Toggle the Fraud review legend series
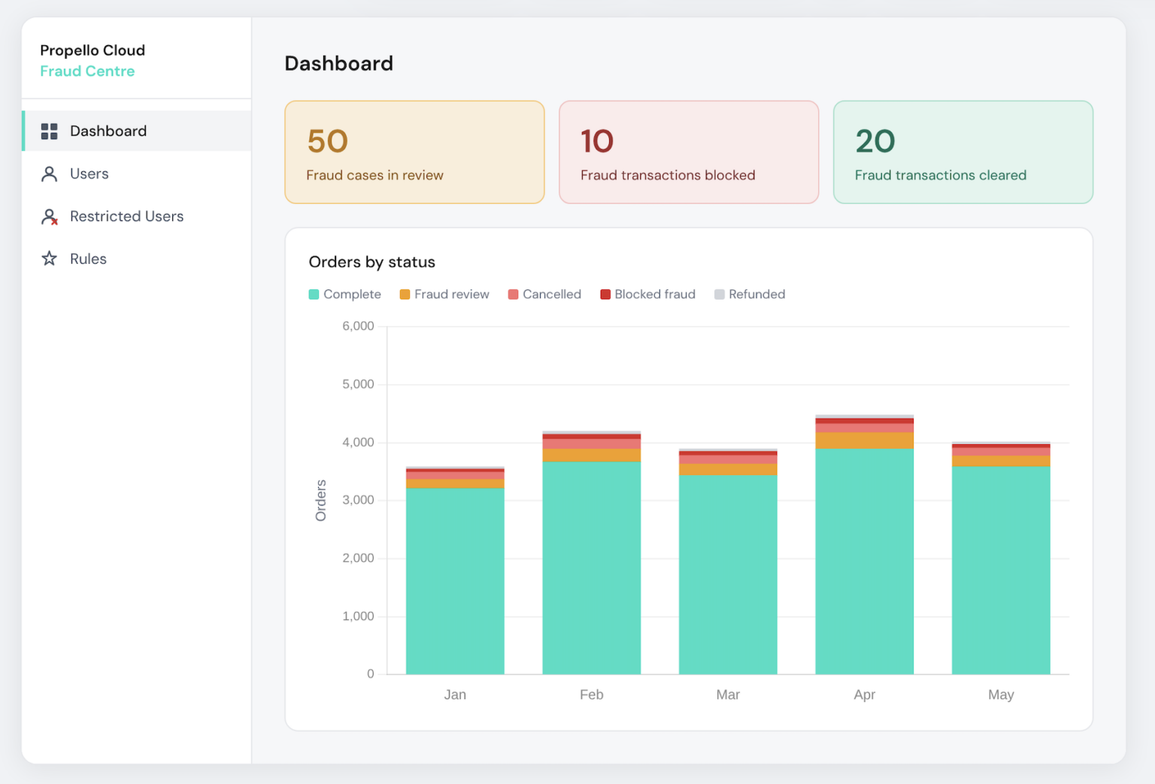 444,295
